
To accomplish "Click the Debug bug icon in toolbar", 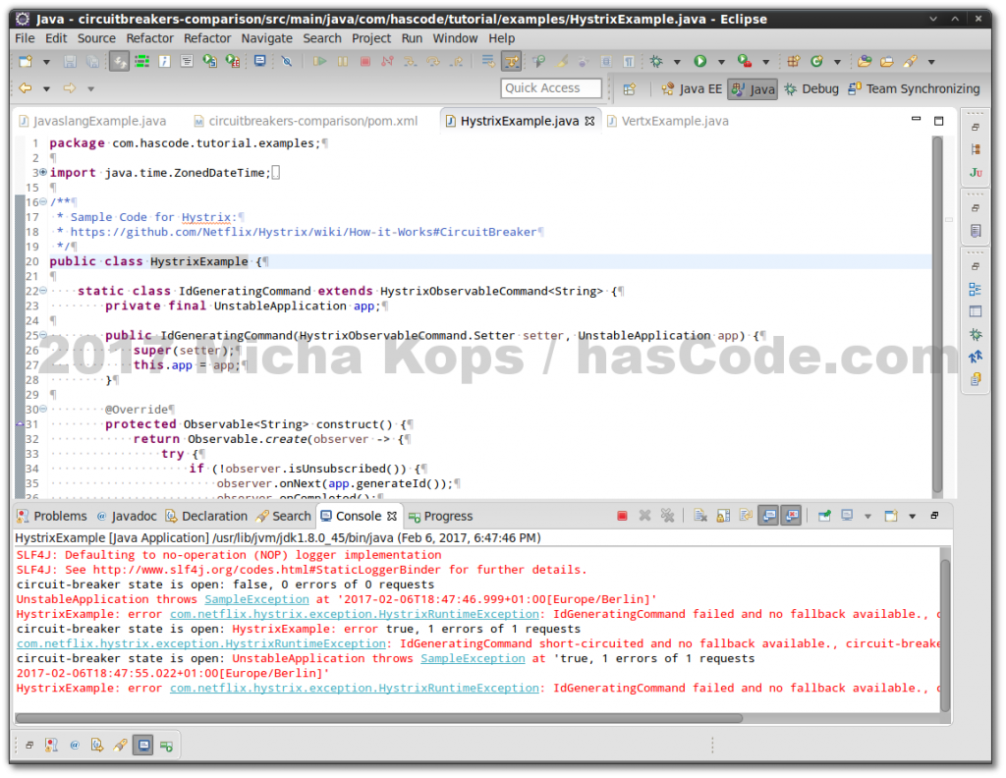I will 655,62.
